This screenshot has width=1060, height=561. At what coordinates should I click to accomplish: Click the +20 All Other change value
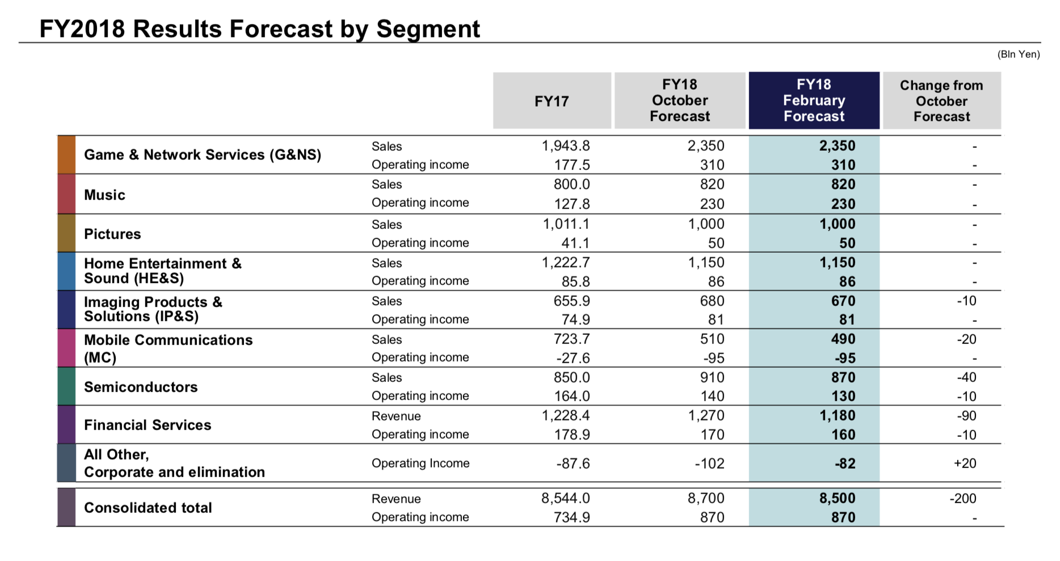pyautogui.click(x=965, y=464)
